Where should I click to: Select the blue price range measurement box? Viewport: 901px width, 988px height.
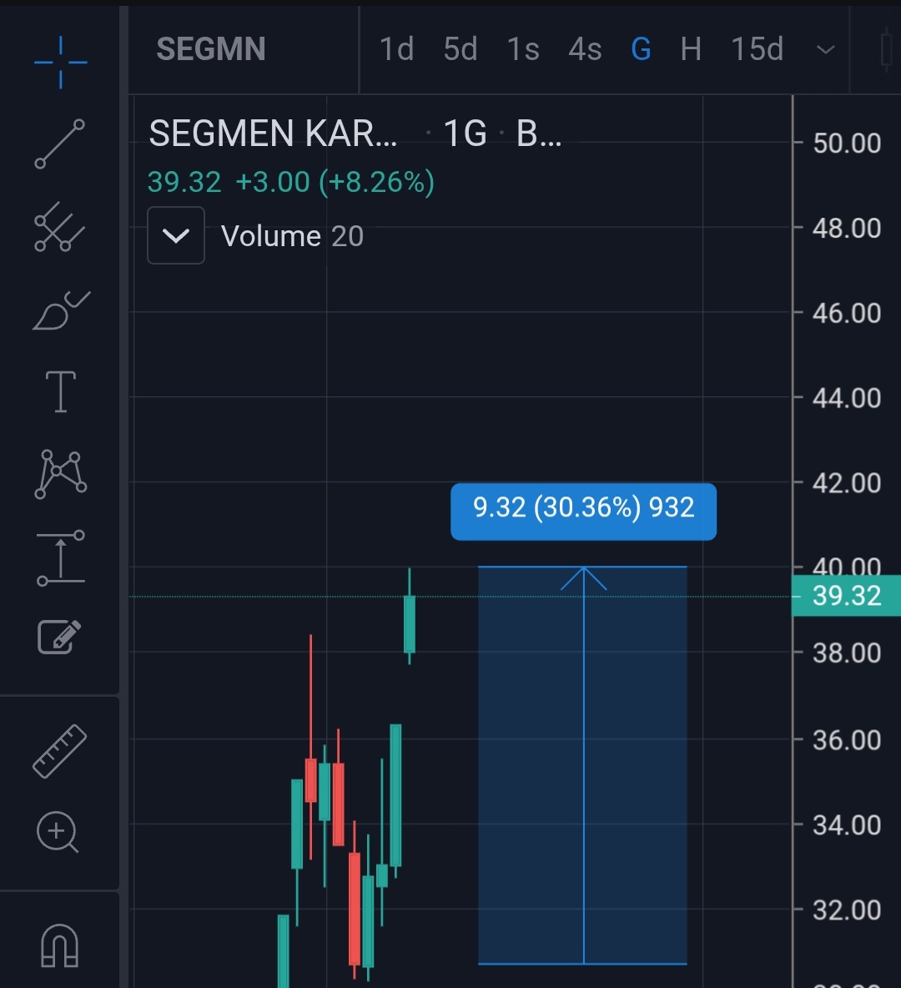click(582, 765)
